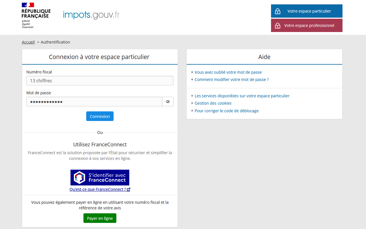Click the 'Authentification' breadcrumb text
Image resolution: width=366 pixels, height=229 pixels.
(56, 42)
